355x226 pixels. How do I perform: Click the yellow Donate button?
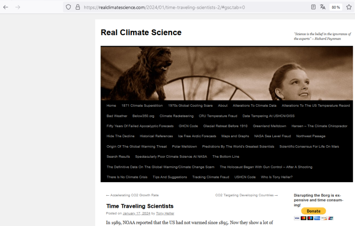pyautogui.click(x=314, y=211)
